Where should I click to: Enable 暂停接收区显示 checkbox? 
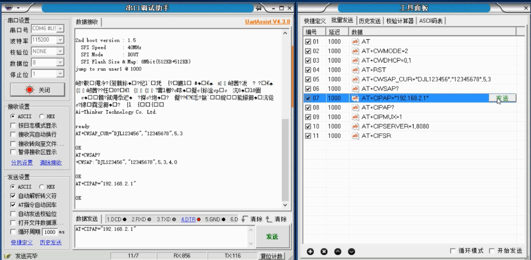point(13,152)
